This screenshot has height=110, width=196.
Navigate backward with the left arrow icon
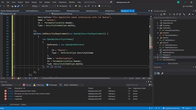click(x=26, y=78)
